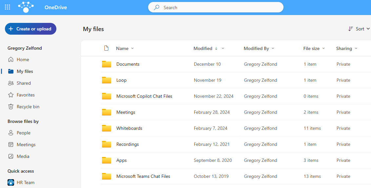
Task: Browse files by Meetings
Action: pyautogui.click(x=26, y=145)
